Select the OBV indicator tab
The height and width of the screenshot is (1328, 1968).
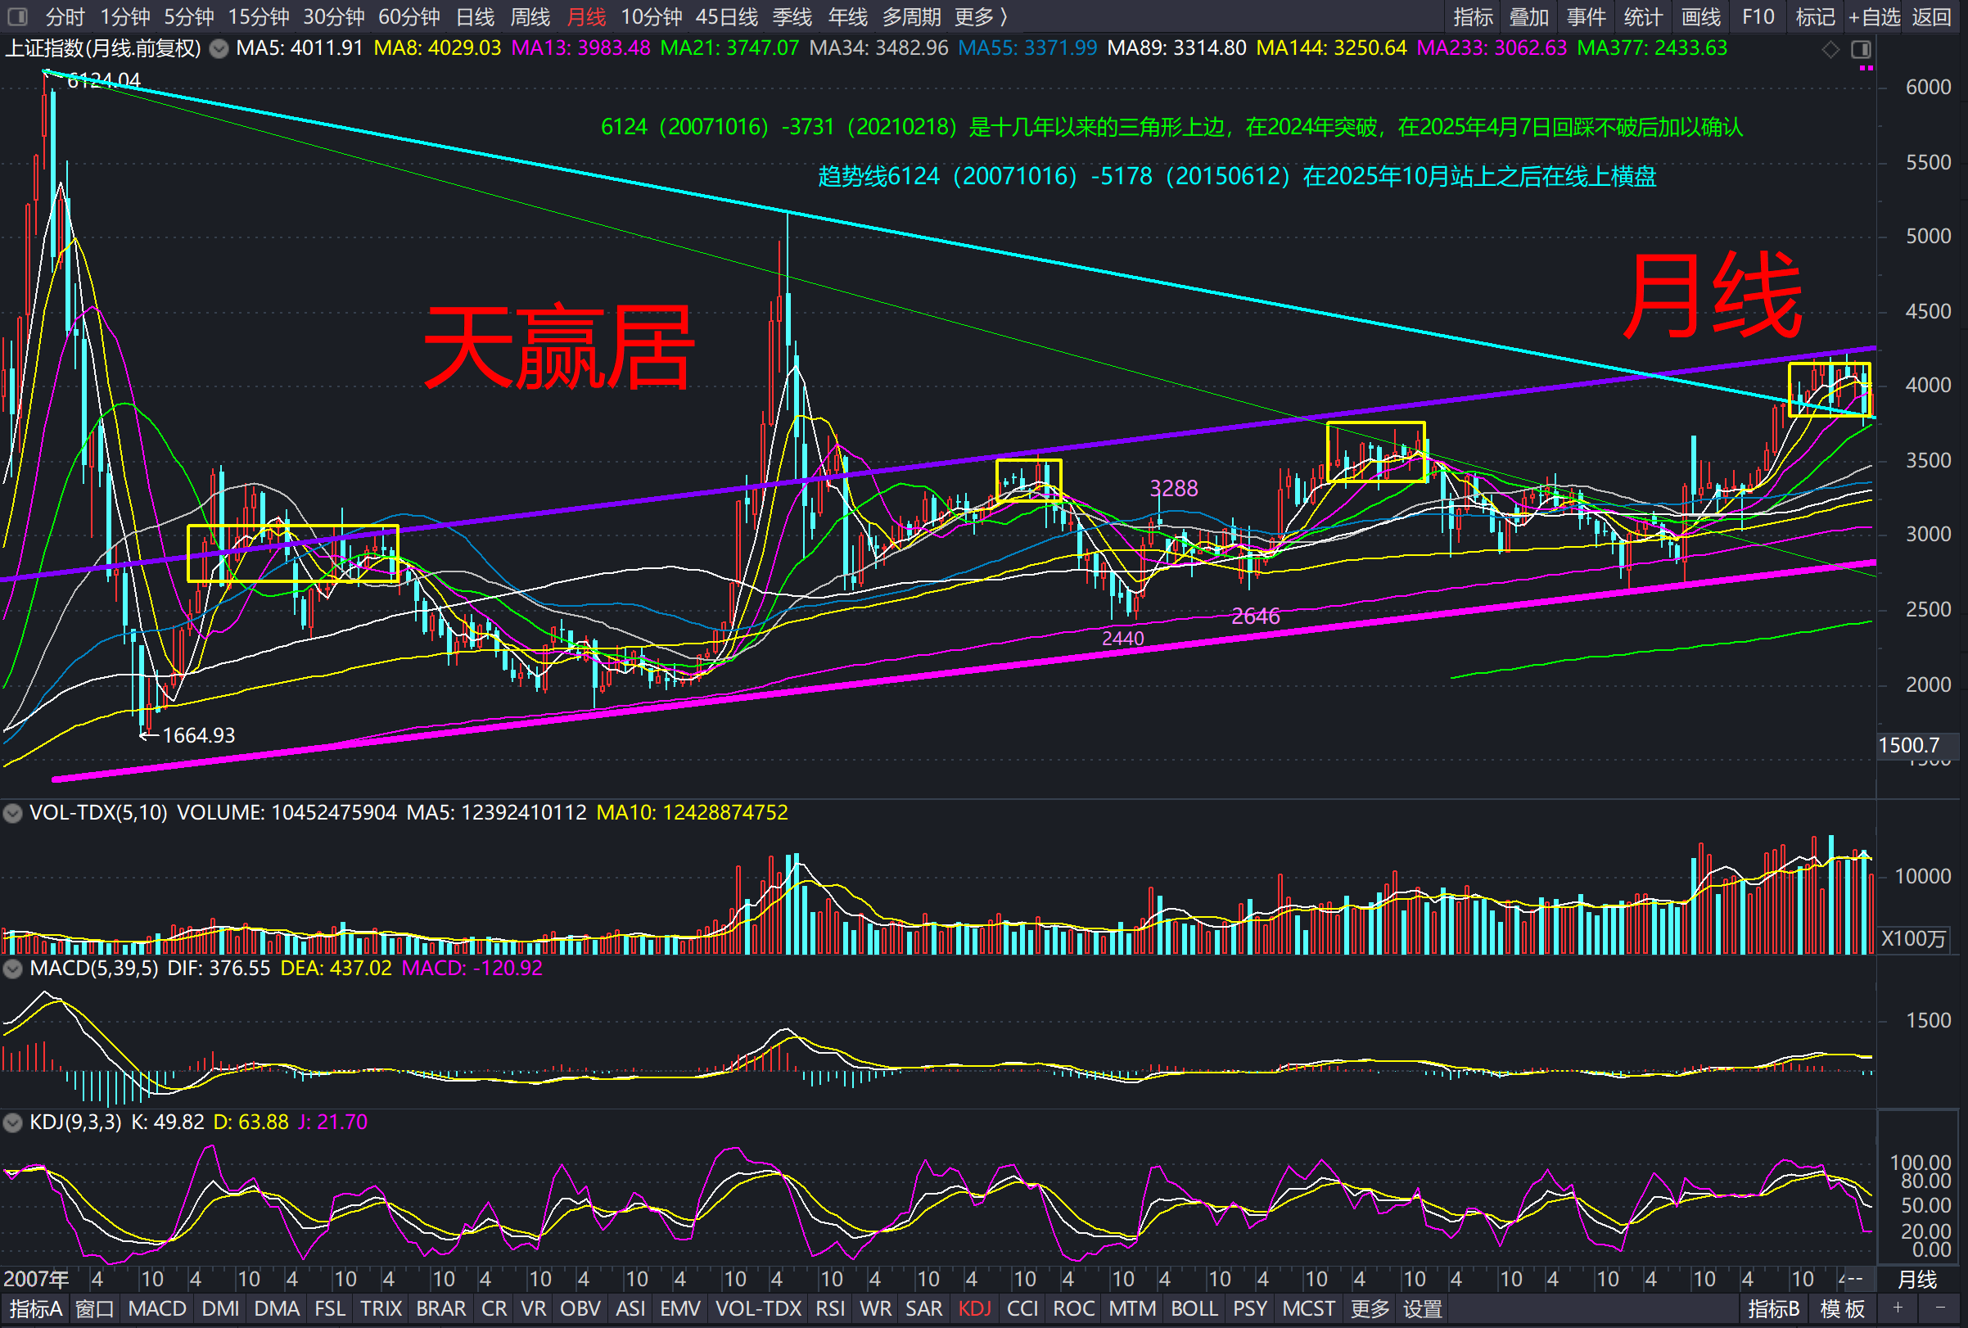580,1308
